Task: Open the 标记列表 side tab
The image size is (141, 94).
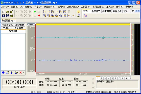Action: click(20, 25)
